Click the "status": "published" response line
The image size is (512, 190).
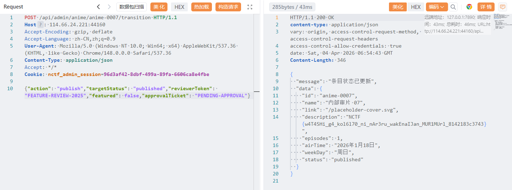(x=332, y=159)
